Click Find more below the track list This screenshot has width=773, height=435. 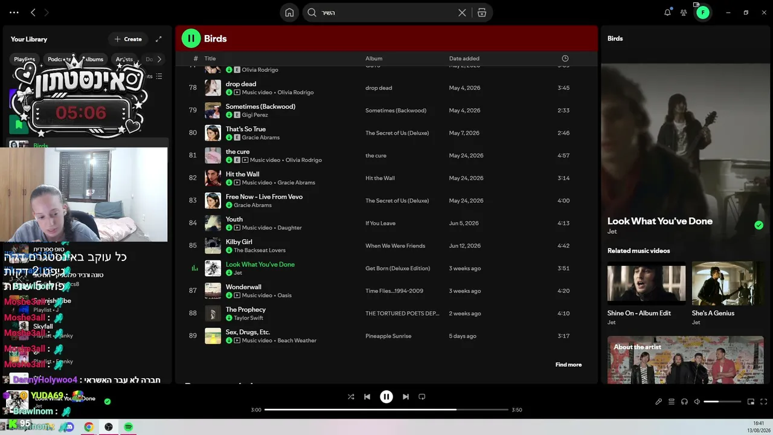click(568, 365)
